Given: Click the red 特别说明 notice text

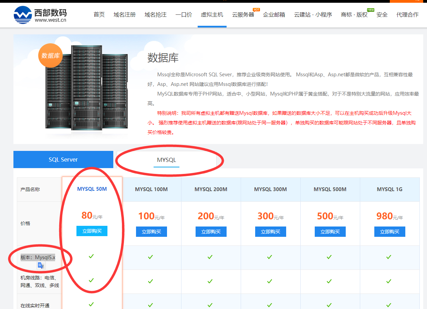Looking at the screenshot, I should [282, 123].
